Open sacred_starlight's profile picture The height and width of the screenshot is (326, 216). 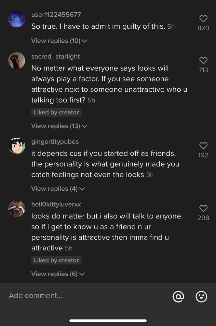point(17,61)
